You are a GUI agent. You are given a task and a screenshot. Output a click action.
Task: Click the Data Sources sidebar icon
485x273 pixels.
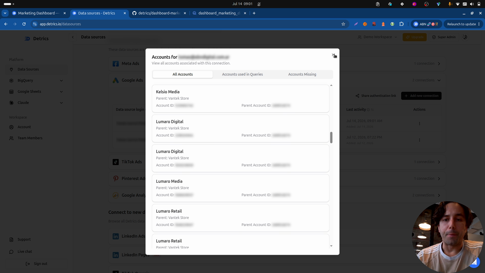(11, 69)
